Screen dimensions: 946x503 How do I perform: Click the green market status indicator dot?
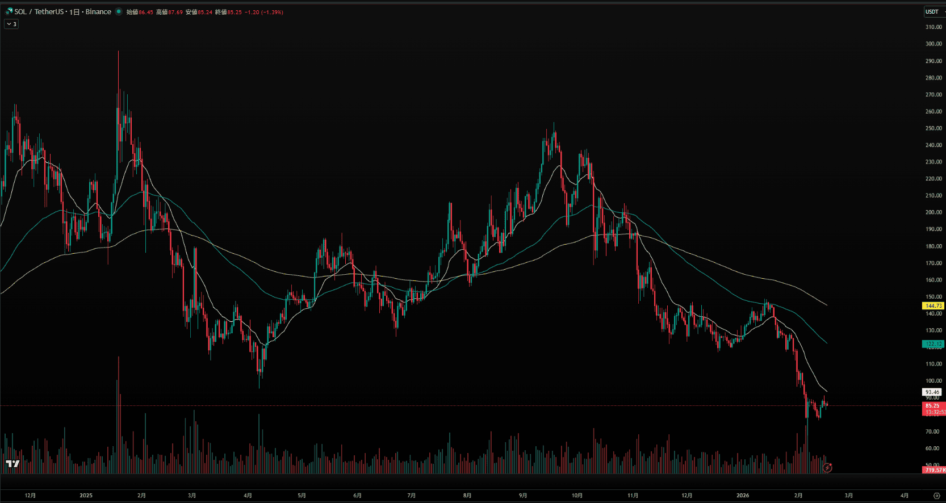pyautogui.click(x=119, y=11)
